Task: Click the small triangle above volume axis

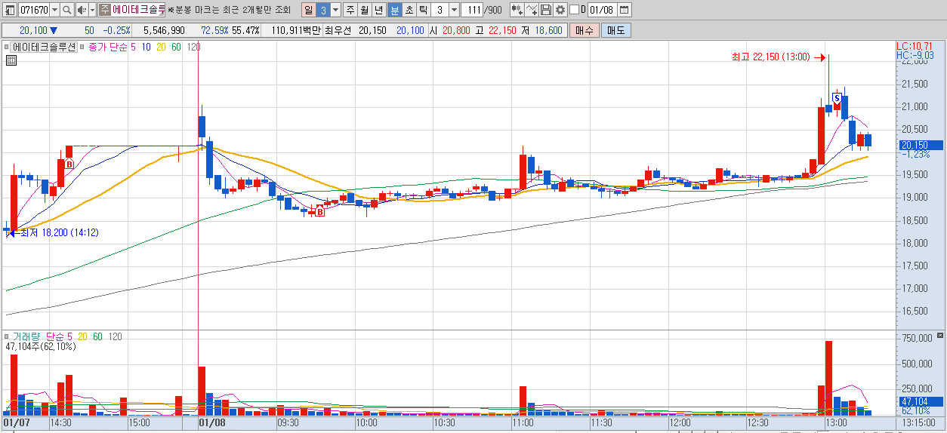Action: click(940, 335)
